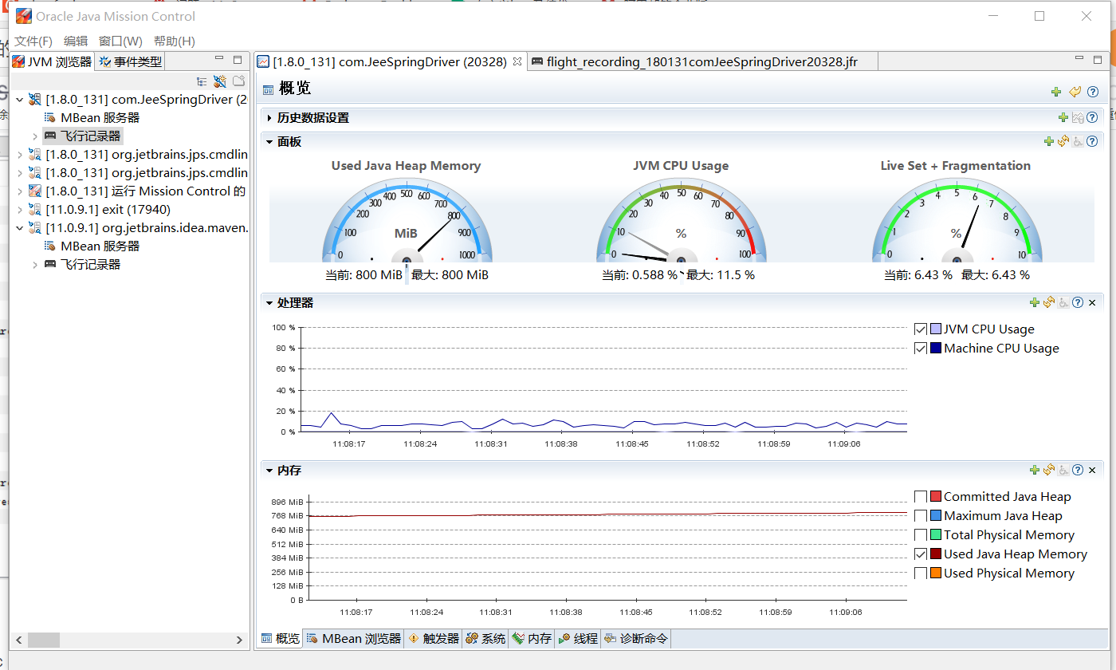The image size is (1116, 670).
Task: Collapse the com.JeeSpringDriver tree node
Action: (x=19, y=99)
